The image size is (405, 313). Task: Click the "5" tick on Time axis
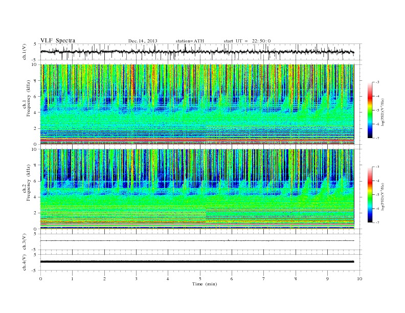click(200, 279)
